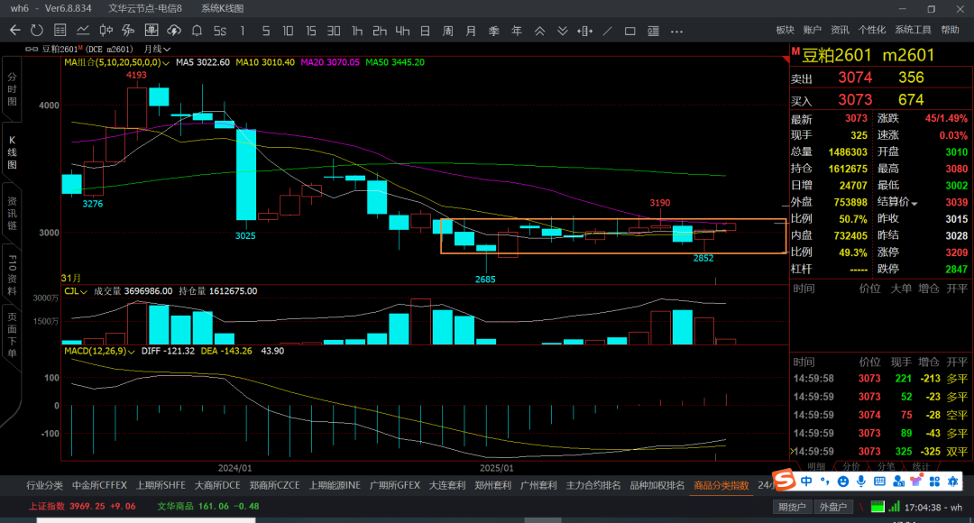
Task: Click the 广期所GFEX tab
Action: coord(394,485)
